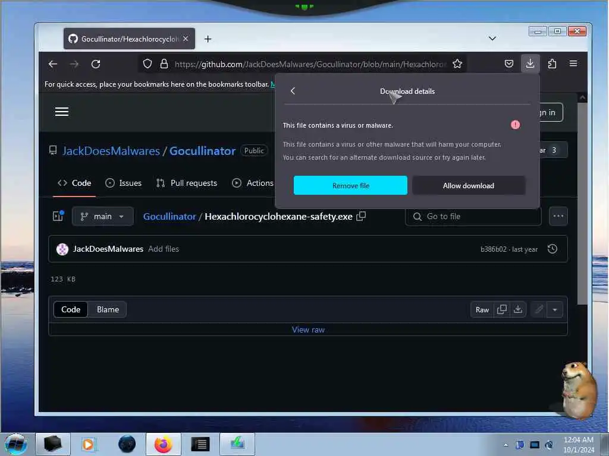Click the padlock site info icon

(164, 64)
